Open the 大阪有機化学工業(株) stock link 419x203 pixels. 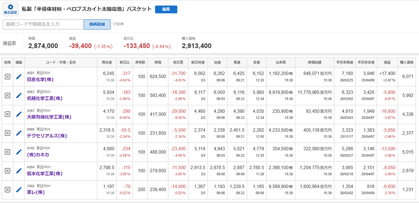coord(49,117)
